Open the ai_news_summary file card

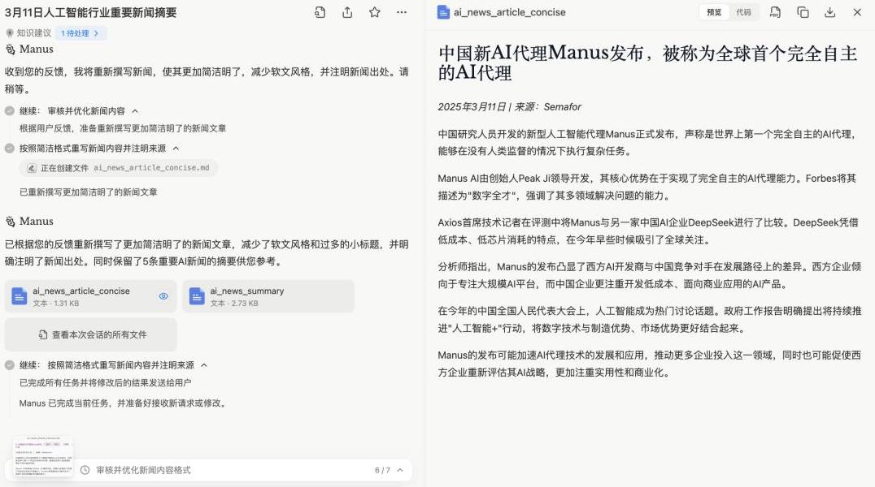[x=268, y=296]
